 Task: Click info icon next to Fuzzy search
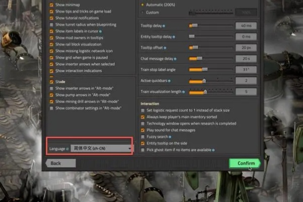pyautogui.click(x=171, y=137)
